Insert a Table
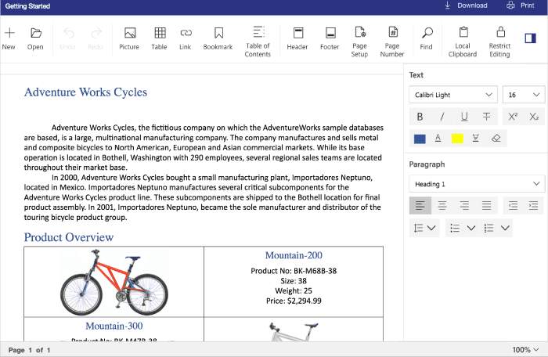This screenshot has height=357, width=548. (x=160, y=39)
